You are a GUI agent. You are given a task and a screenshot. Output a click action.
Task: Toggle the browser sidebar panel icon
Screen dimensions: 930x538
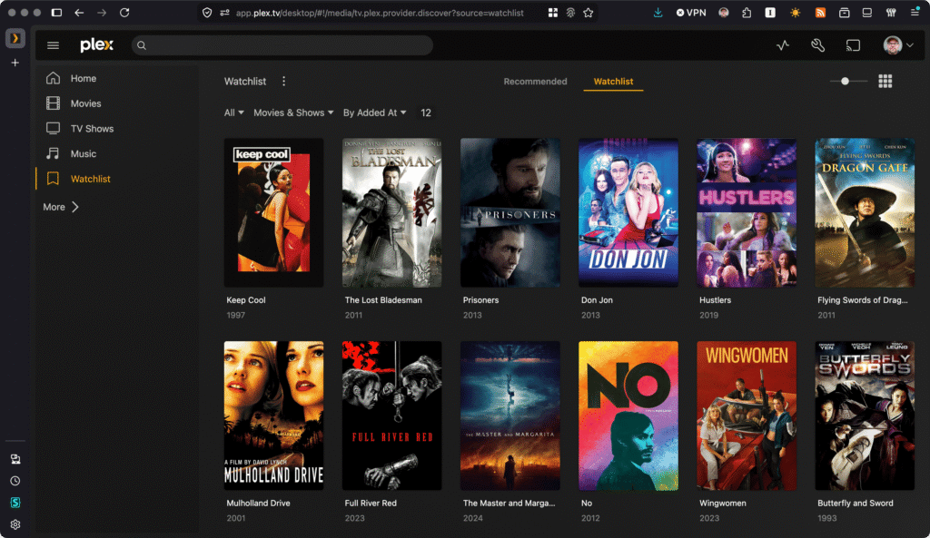(x=56, y=13)
